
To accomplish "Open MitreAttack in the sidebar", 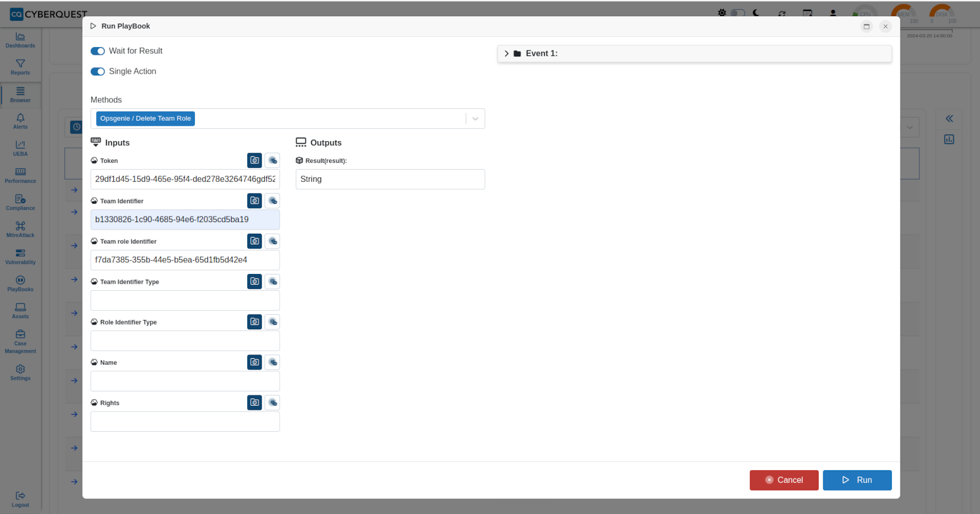I will (20, 230).
